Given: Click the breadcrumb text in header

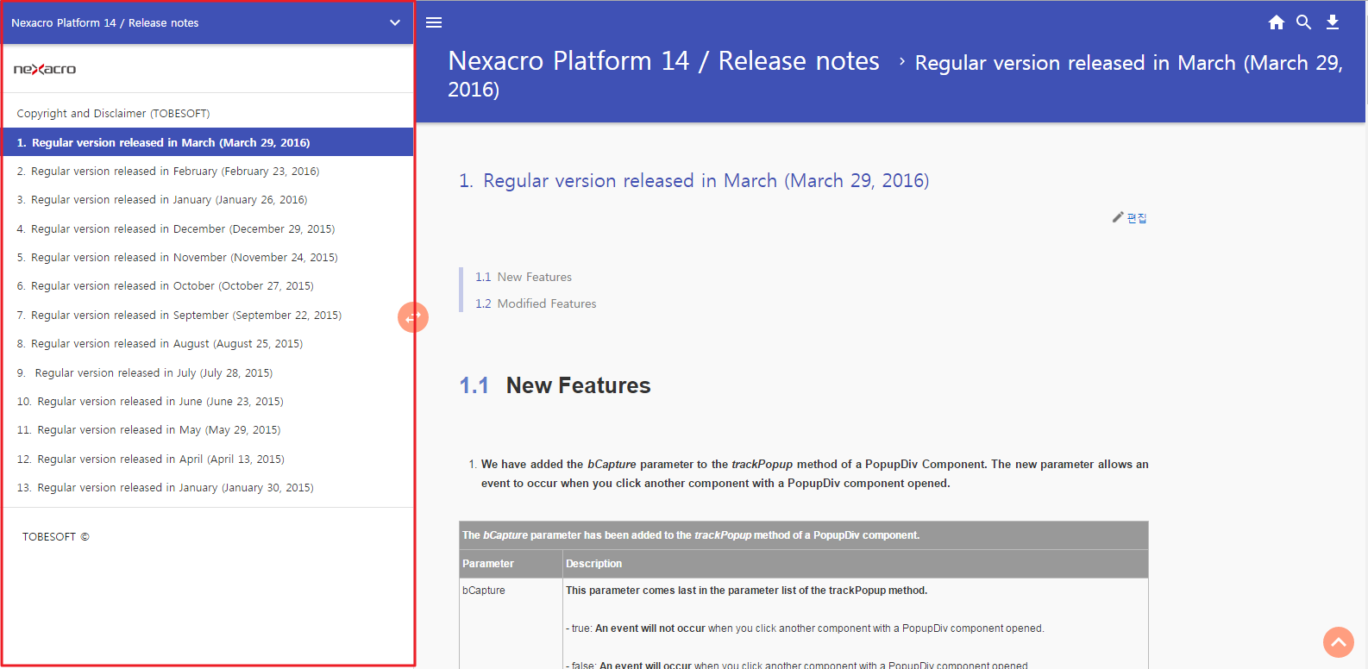Looking at the screenshot, I should click(x=895, y=74).
